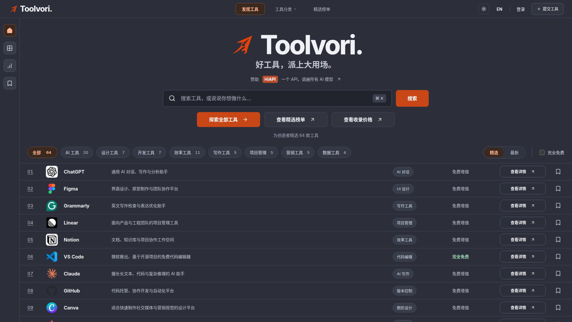Bookmark the ChatGPT row

pos(558,172)
